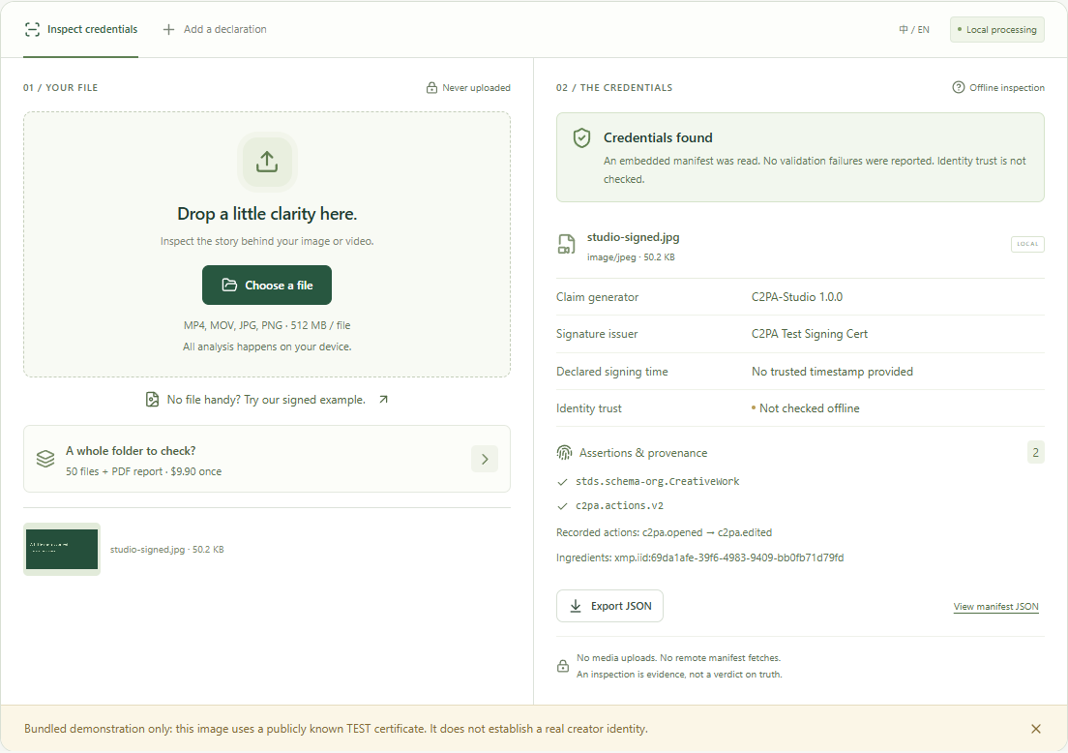
Task: Click the Credentials found shield icon
Action: point(581,137)
